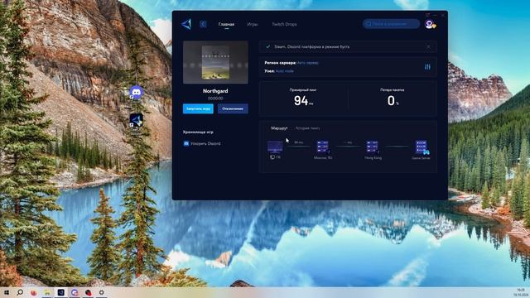
Task: Open the user profile avatar
Action: click(430, 24)
